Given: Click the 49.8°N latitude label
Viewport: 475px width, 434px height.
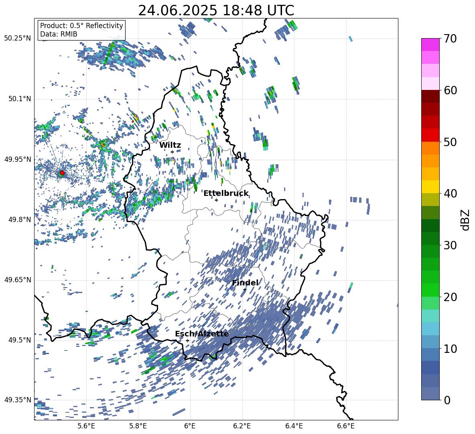Looking at the screenshot, I should point(19,220).
